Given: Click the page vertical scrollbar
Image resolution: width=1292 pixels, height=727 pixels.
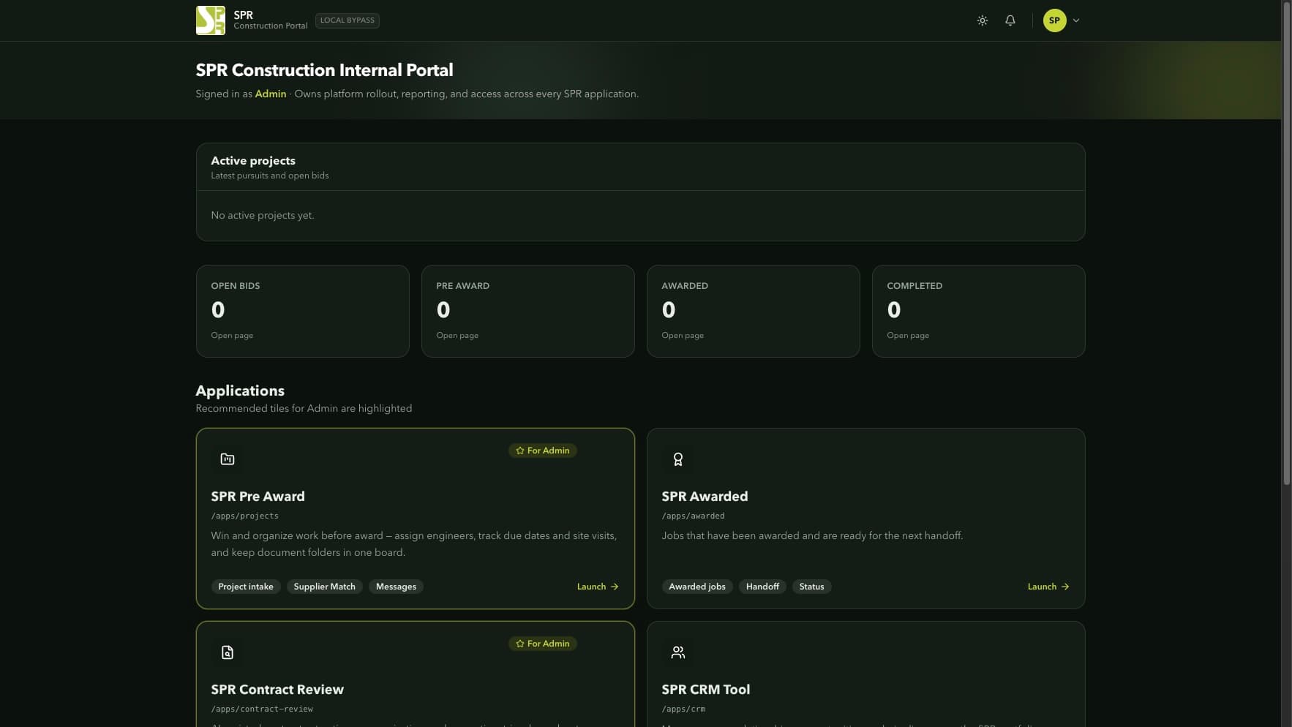Looking at the screenshot, I should click(x=1286, y=243).
